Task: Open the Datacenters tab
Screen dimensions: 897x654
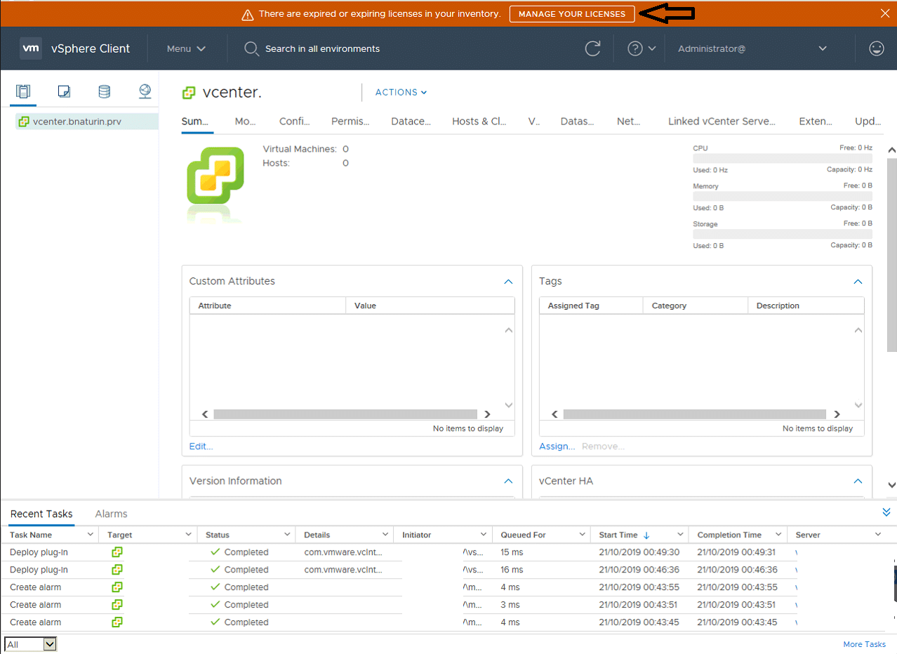Action: click(411, 121)
